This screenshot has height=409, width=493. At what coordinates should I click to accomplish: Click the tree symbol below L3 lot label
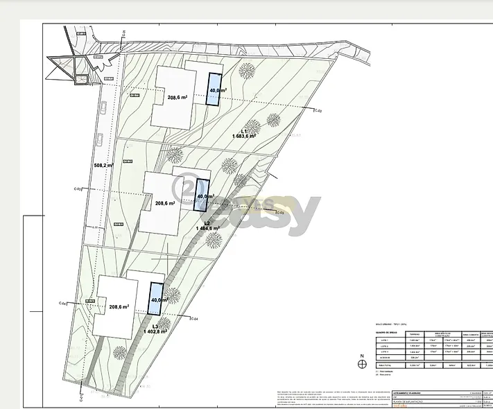pyautogui.click(x=120, y=353)
